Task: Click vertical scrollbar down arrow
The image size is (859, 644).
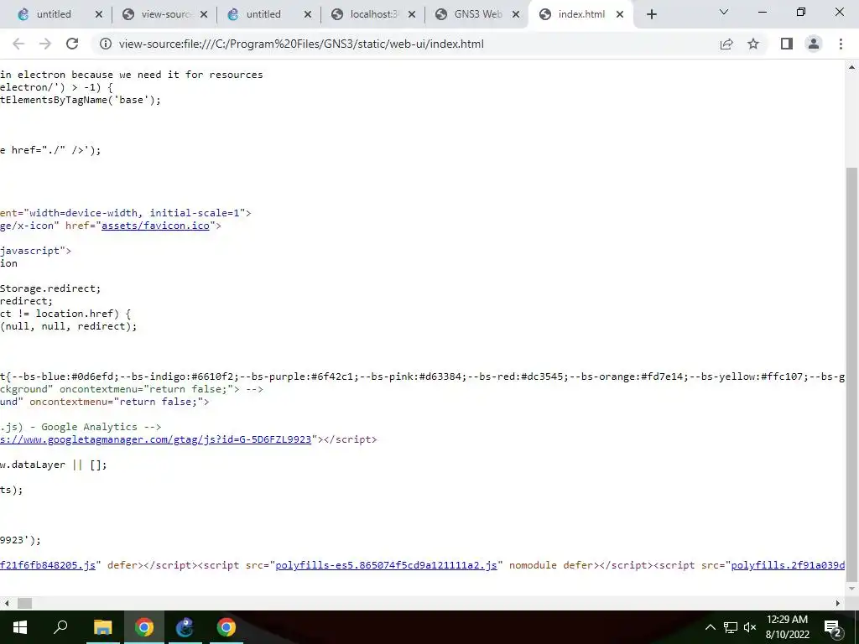Action: (x=852, y=589)
